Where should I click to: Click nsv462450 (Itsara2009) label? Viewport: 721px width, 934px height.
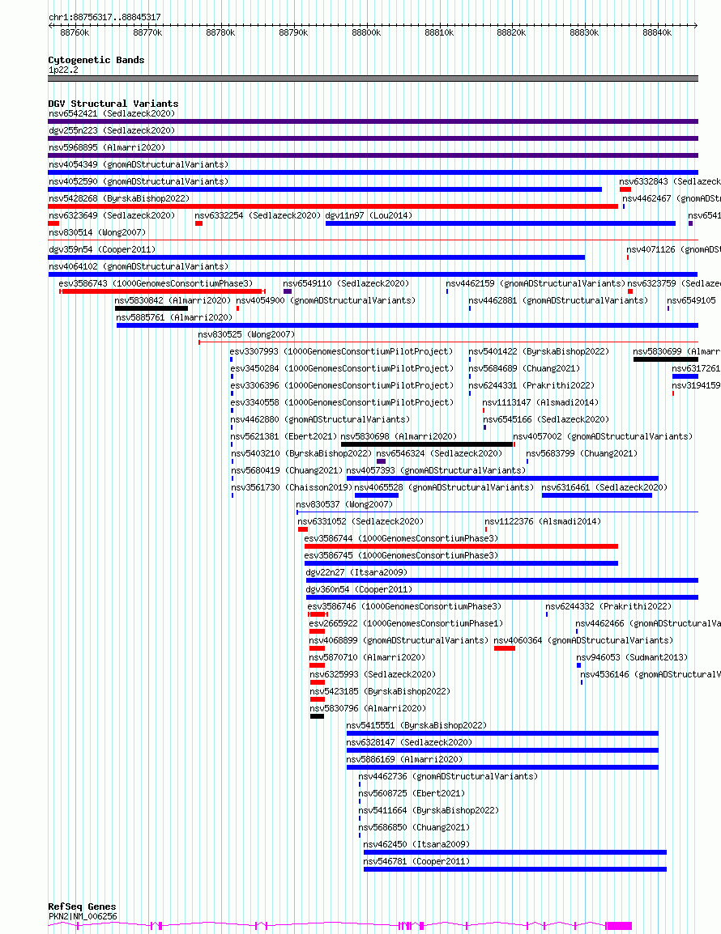coord(416,845)
